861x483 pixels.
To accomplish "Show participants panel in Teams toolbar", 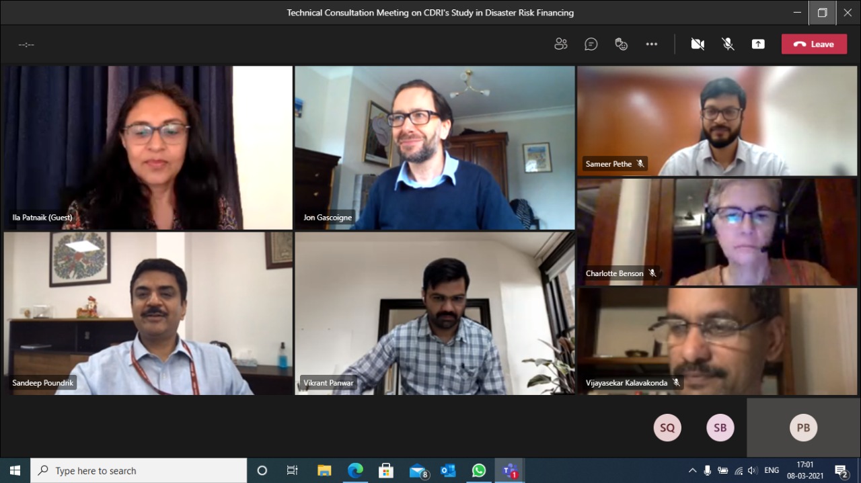I will coord(560,44).
